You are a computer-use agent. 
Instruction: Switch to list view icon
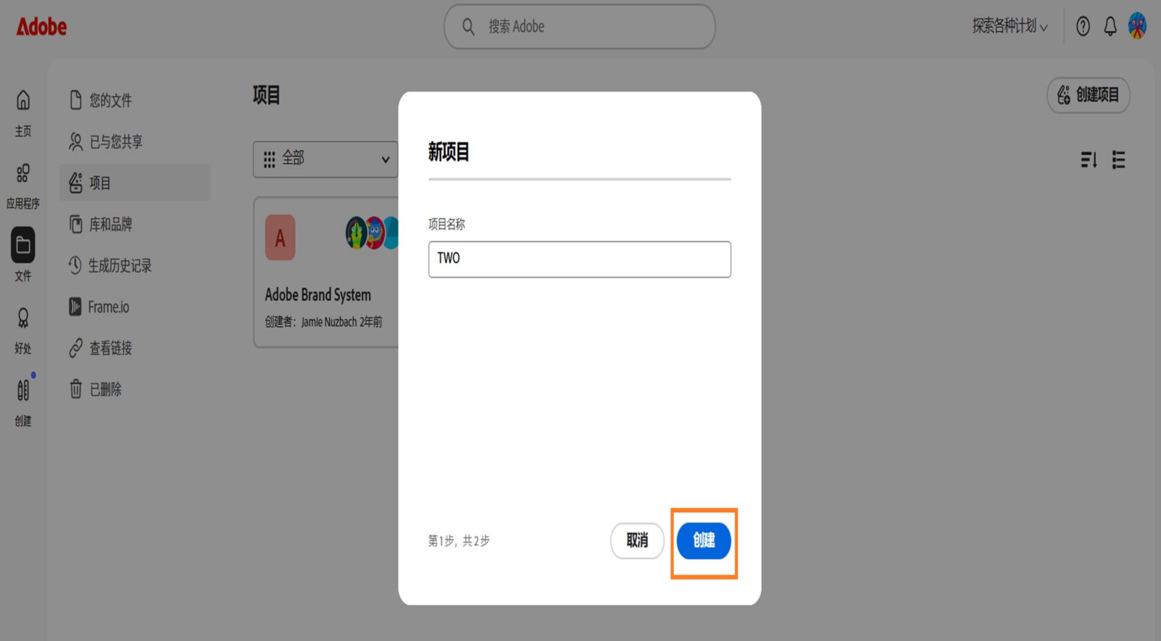pos(1119,160)
